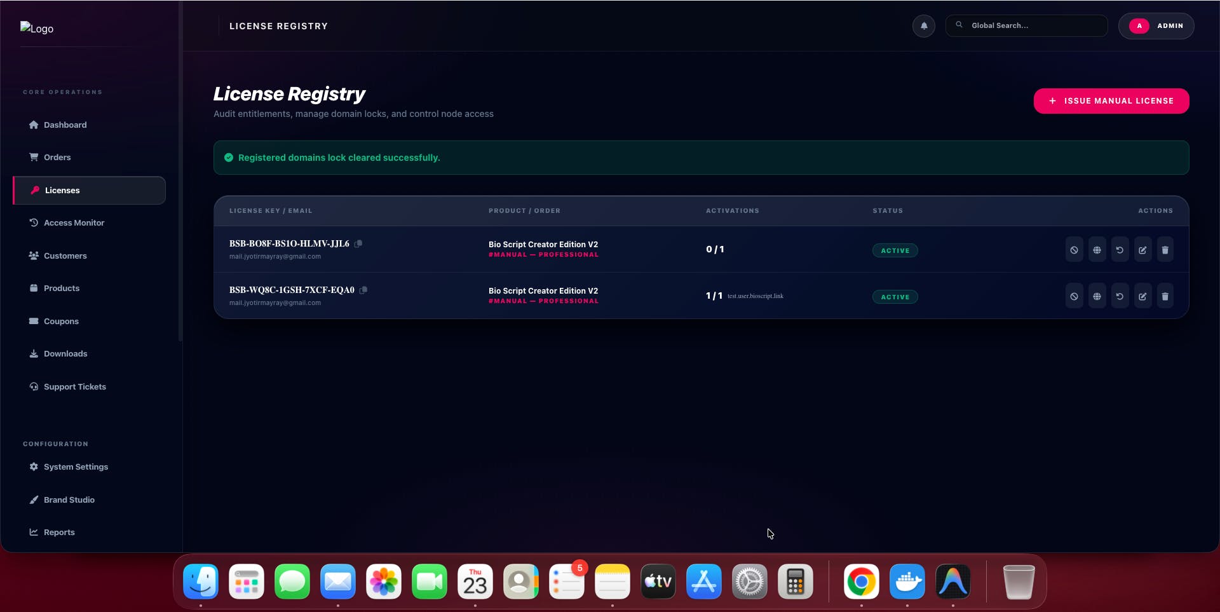
Task: Delete license BSB-WQ8C-1GSH-7XCF-EQA0
Action: pyautogui.click(x=1165, y=296)
